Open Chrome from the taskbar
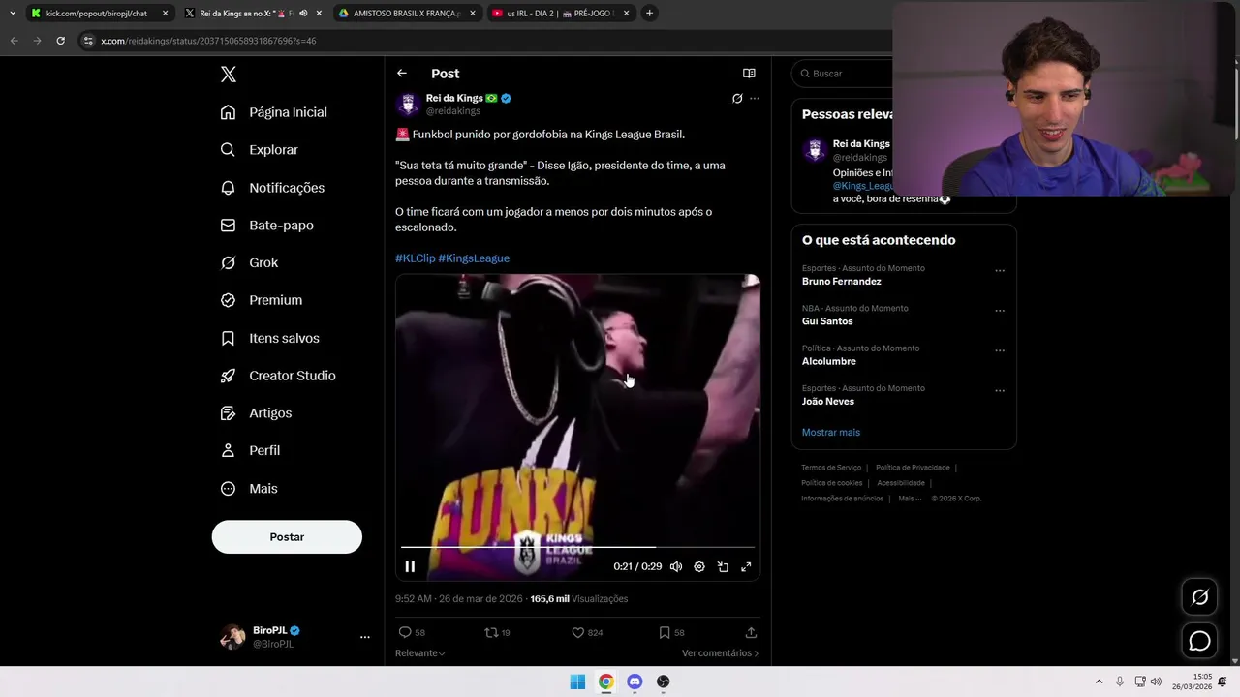Viewport: 1240px width, 697px height. pyautogui.click(x=605, y=682)
